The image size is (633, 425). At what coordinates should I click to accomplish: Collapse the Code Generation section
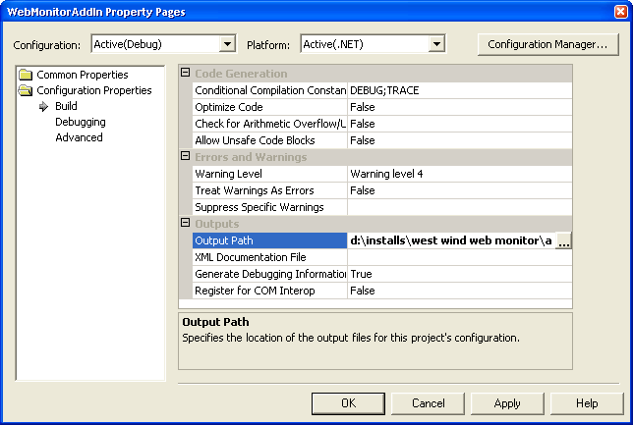(186, 75)
